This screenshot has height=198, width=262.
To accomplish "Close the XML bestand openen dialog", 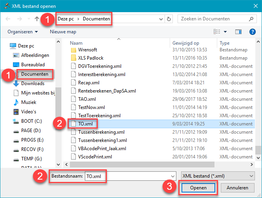I will 255,6.
